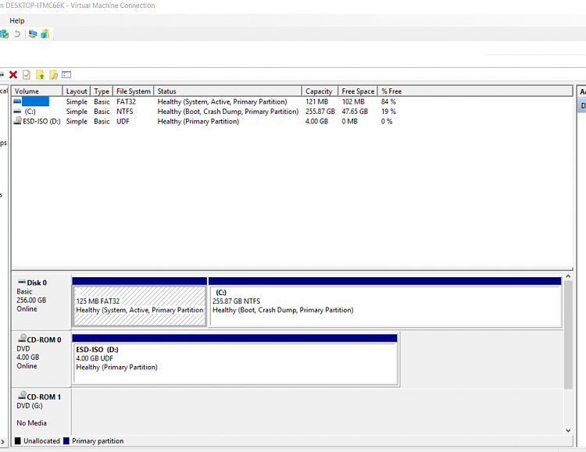586x452 pixels.
Task: Click the folder with magnifier icon
Action: (x=53, y=75)
